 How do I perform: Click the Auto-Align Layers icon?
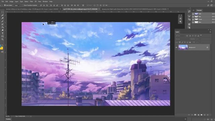(83, 5)
